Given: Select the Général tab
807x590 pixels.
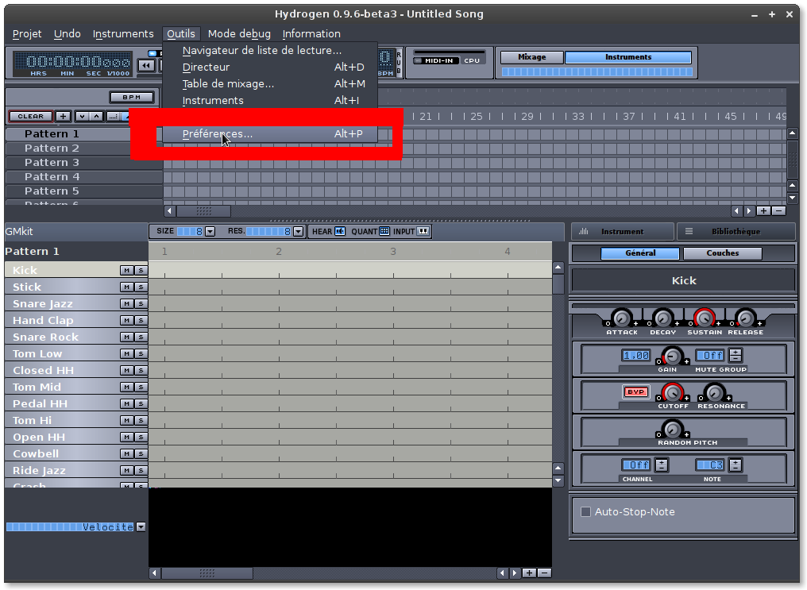Looking at the screenshot, I should click(640, 253).
